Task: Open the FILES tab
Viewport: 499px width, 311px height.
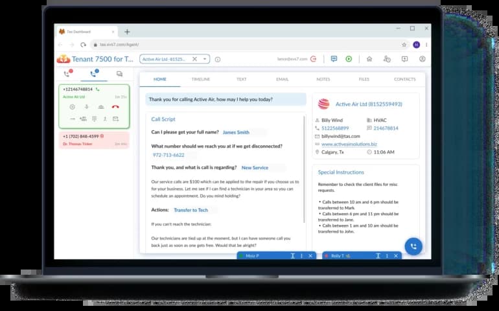Action: pos(364,79)
